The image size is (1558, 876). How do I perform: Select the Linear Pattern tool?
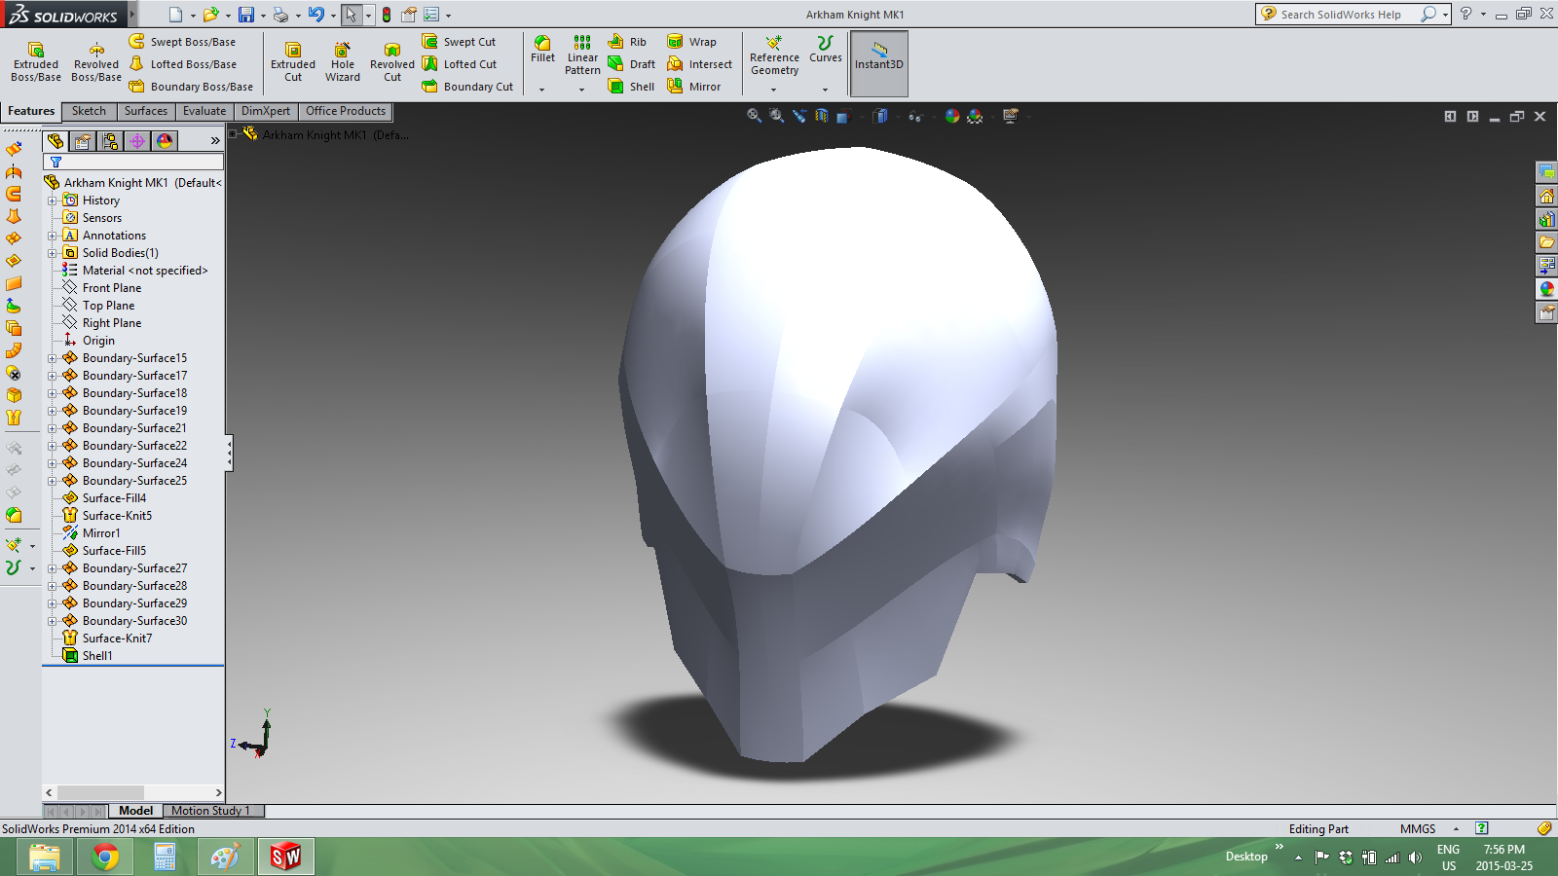tap(582, 55)
